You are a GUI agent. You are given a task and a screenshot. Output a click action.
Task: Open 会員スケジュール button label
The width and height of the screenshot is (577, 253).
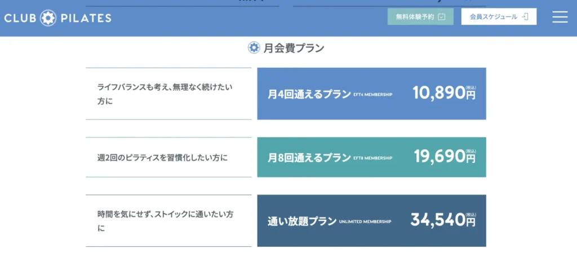tap(493, 17)
